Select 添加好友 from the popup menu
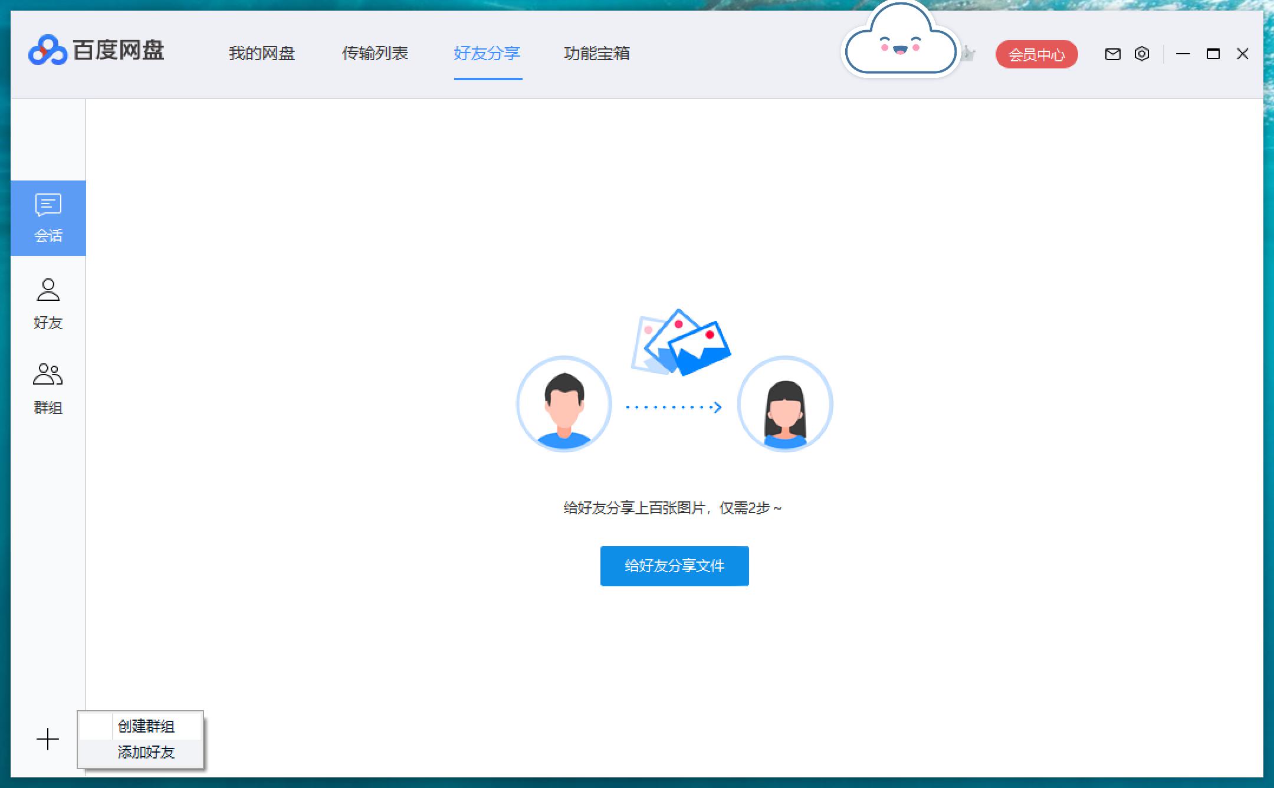Viewport: 1274px width, 788px height. (x=146, y=753)
